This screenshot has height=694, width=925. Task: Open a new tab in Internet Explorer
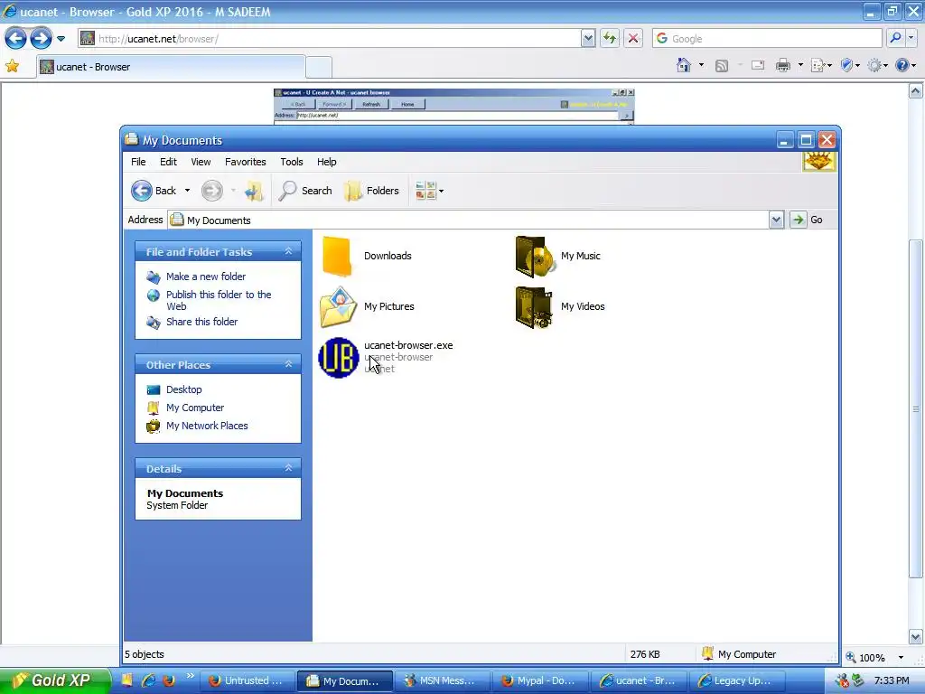tap(319, 67)
